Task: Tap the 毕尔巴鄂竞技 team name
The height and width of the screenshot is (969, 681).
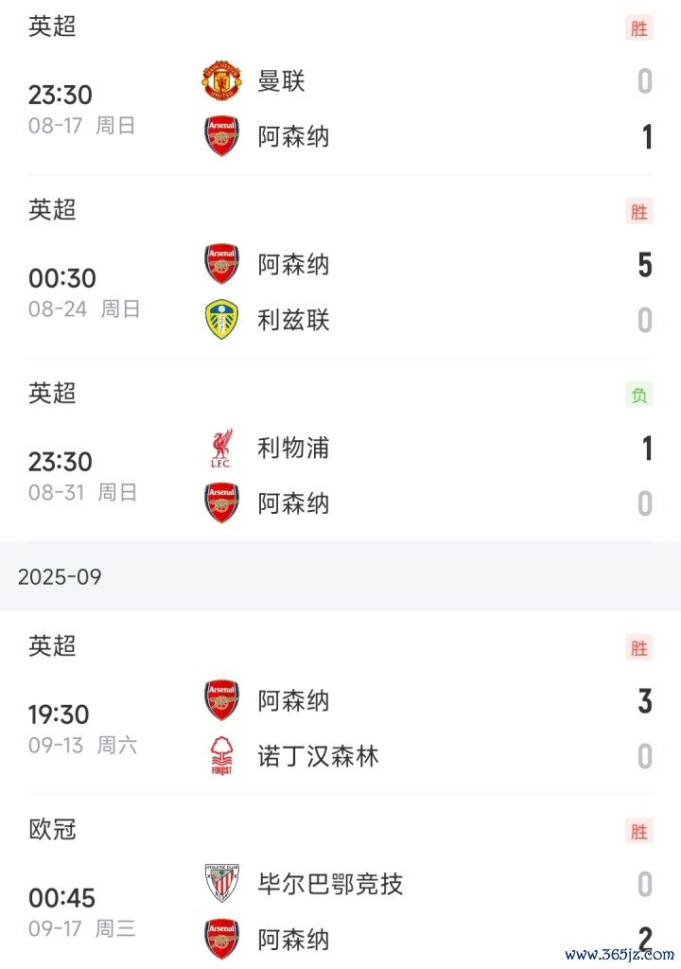Action: (x=330, y=884)
